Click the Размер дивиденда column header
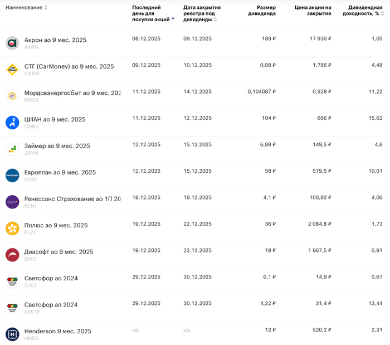390x345 pixels. coord(261,11)
